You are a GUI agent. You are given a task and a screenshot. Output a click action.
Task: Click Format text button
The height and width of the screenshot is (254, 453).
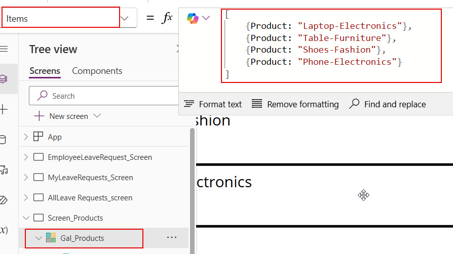(x=213, y=104)
